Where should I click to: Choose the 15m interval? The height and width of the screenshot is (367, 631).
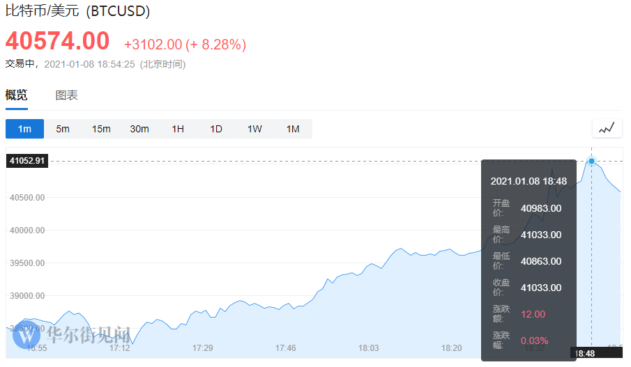click(x=101, y=129)
